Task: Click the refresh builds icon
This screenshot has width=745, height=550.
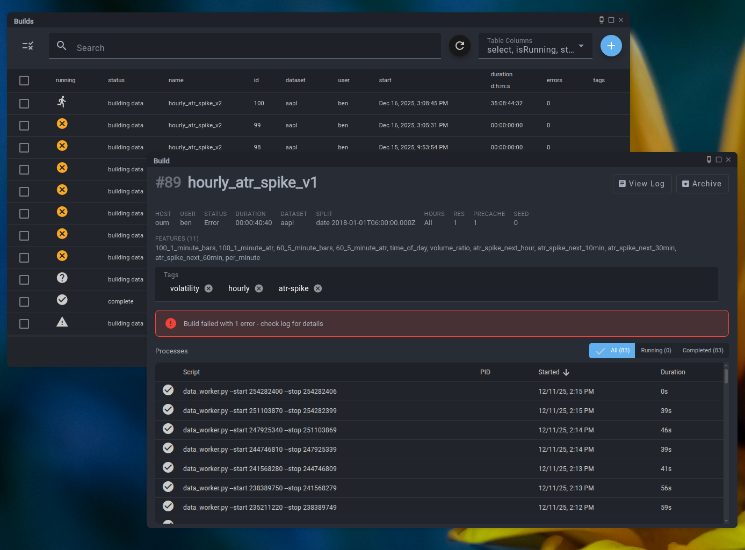Action: [459, 46]
